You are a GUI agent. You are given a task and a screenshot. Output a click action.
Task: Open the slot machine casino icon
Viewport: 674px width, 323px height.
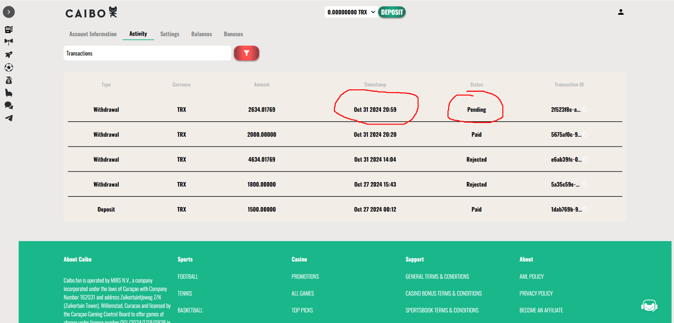coord(9,30)
